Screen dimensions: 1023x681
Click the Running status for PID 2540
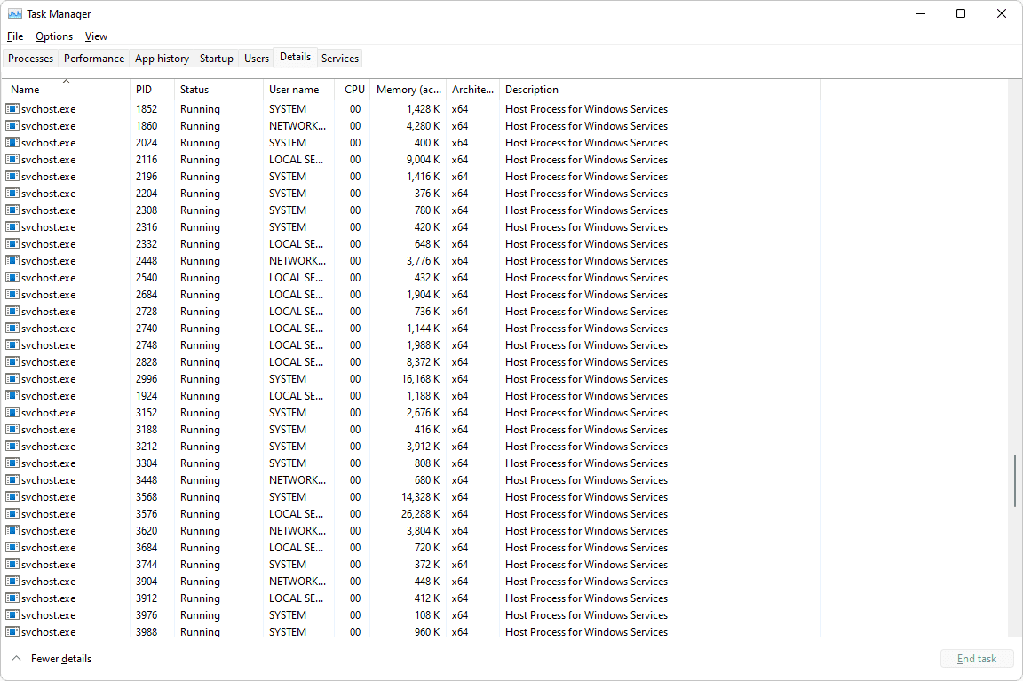[x=200, y=278]
